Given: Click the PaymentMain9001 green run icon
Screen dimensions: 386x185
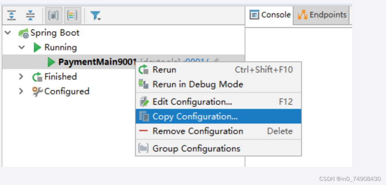Looking at the screenshot, I should pyautogui.click(x=51, y=62).
